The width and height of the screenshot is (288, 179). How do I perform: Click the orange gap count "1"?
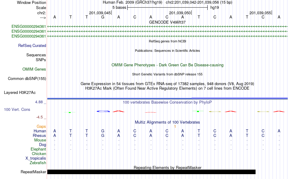pyautogui.click(x=175, y=127)
